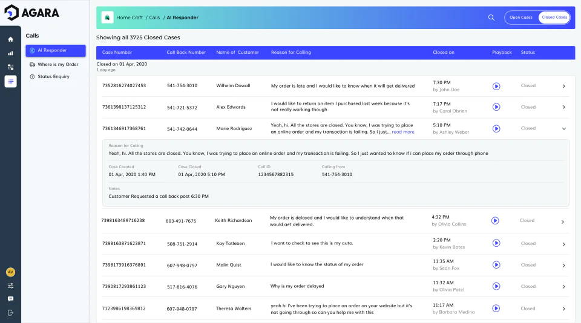This screenshot has width=581, height=323.
Task: Click the Agara logo
Action: 31,13
